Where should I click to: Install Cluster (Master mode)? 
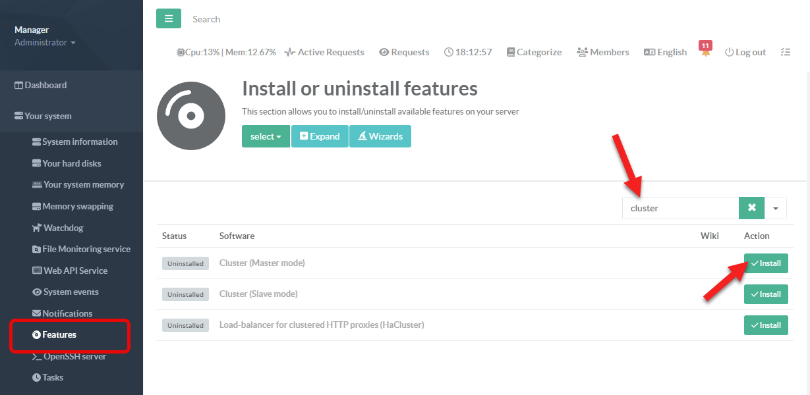765,263
